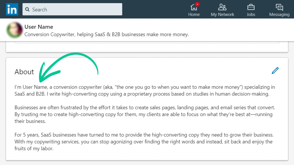Open the Home feed icon
This screenshot has height=165, width=294.
pyautogui.click(x=194, y=7)
